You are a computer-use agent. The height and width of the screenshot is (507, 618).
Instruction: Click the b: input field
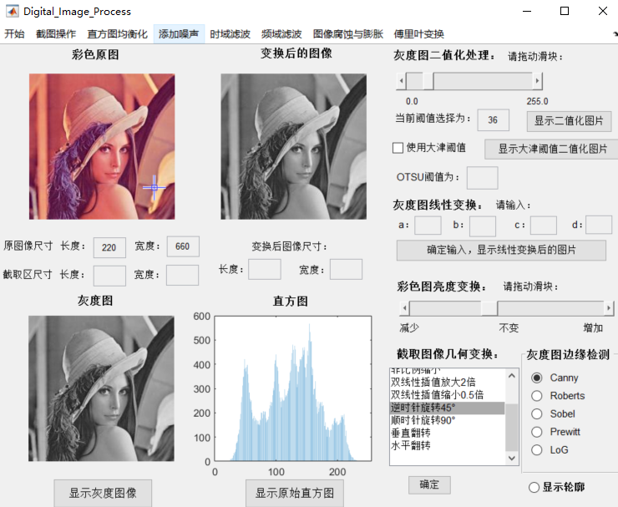pyautogui.click(x=483, y=226)
